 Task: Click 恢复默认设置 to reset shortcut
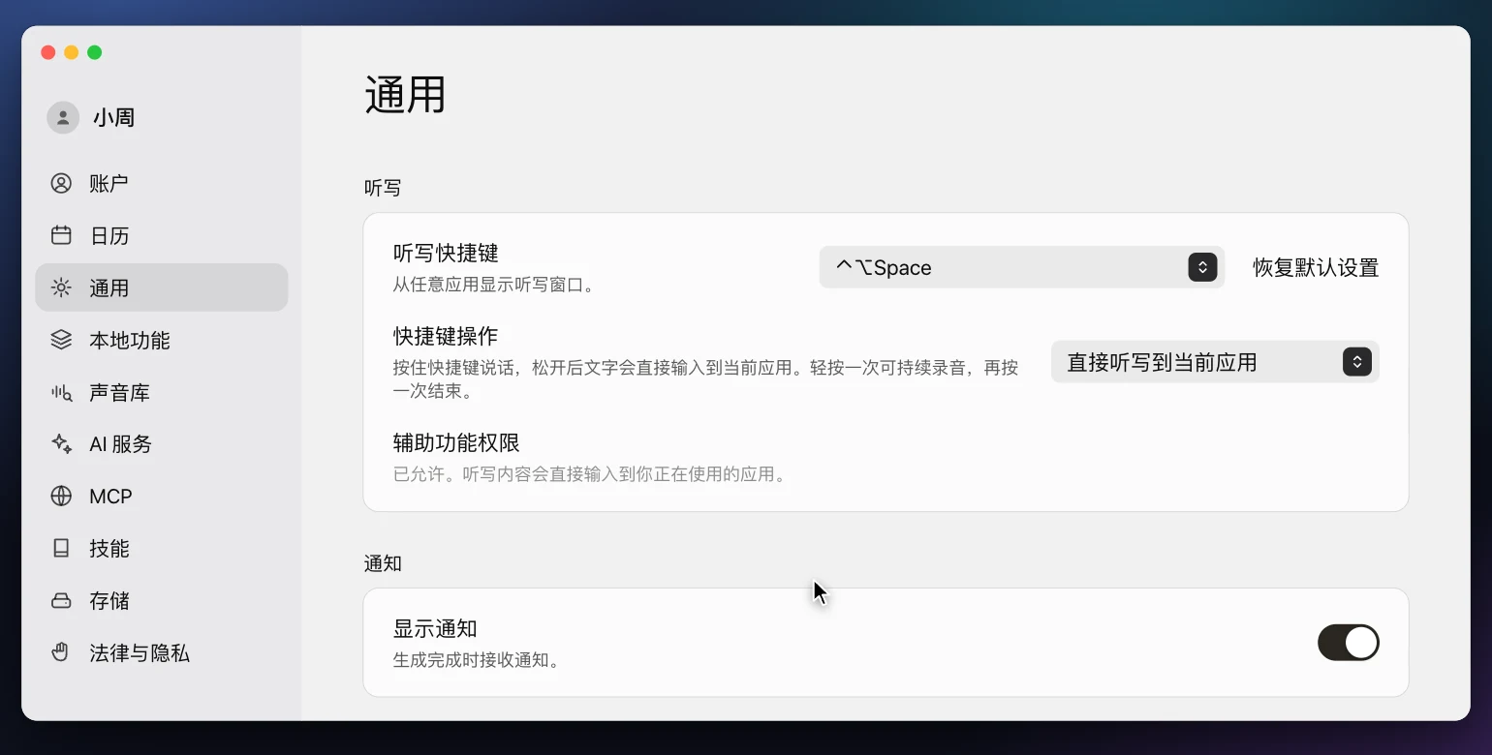(1316, 267)
